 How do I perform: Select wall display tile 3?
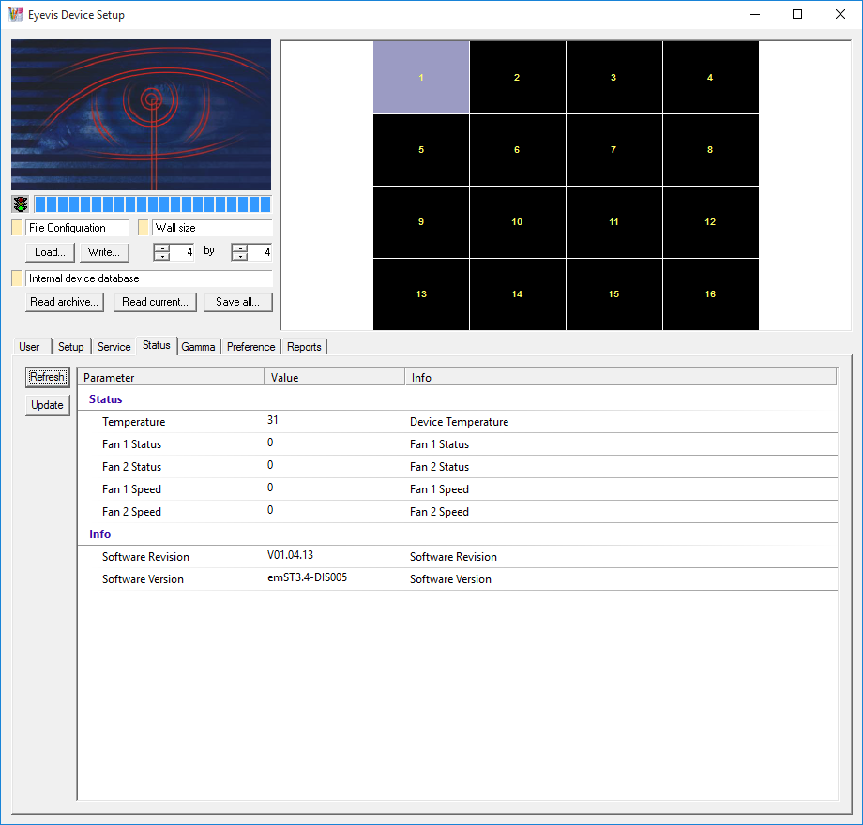click(x=614, y=78)
